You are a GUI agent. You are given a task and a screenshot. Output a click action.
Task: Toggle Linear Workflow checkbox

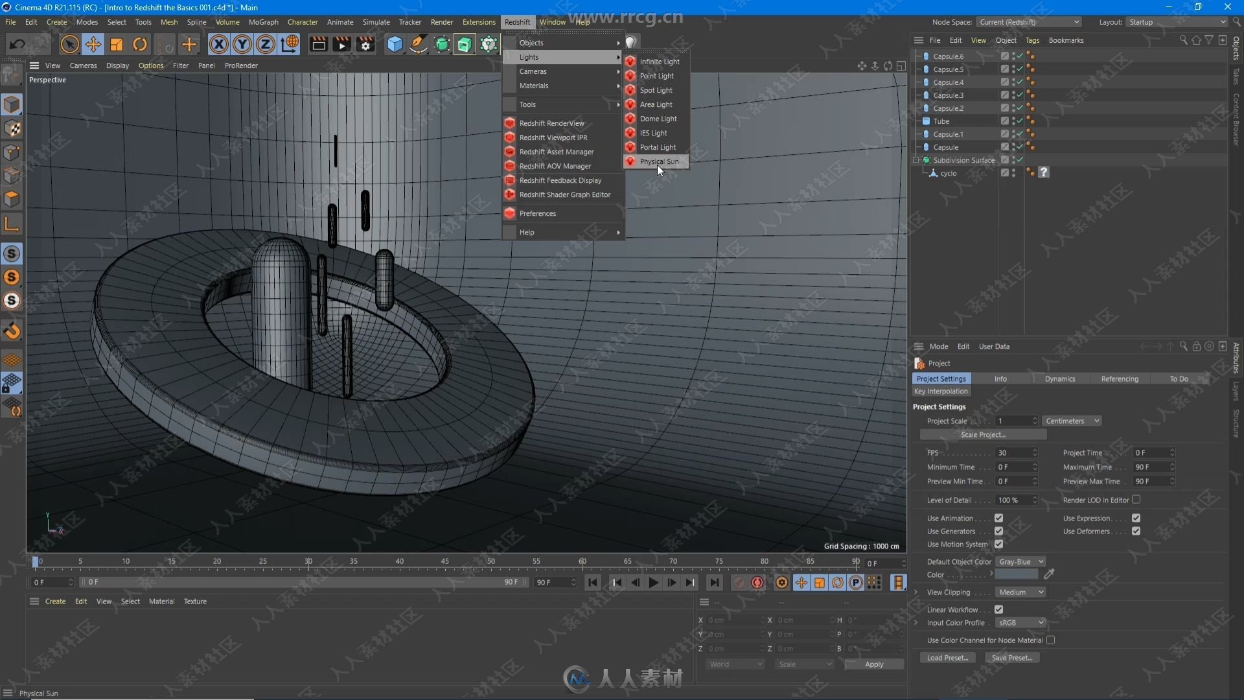[x=998, y=610]
